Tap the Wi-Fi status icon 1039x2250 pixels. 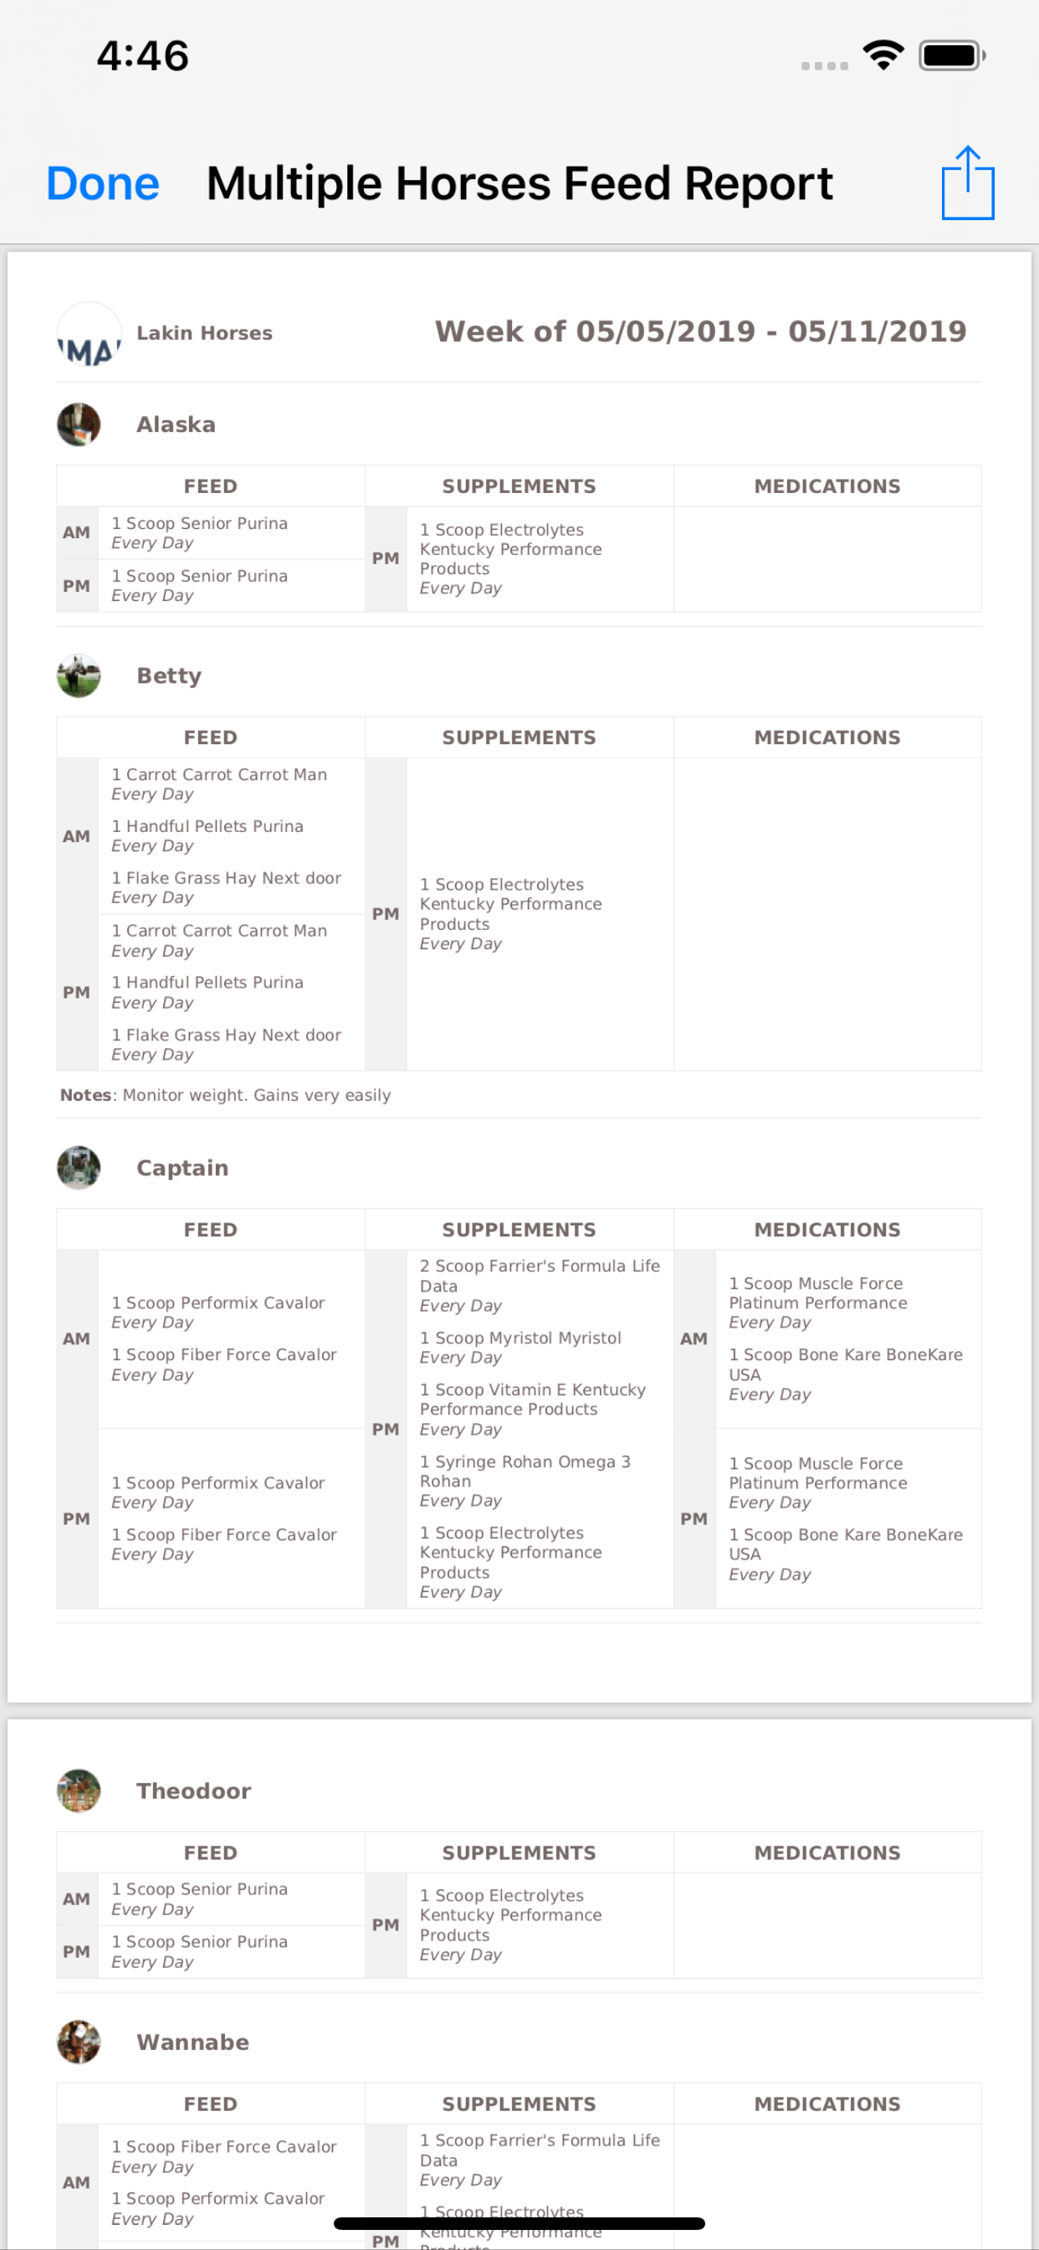(x=883, y=56)
